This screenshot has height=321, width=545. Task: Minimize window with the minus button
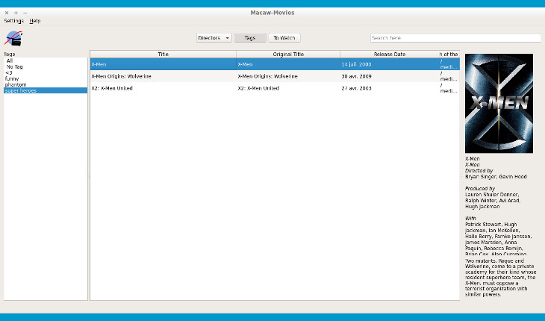tap(25, 13)
